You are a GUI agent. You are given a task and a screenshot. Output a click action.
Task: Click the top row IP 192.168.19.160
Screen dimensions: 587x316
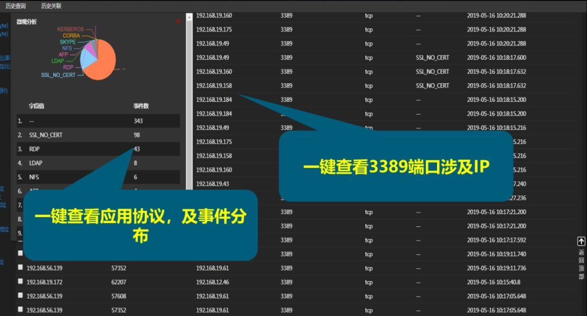(x=214, y=15)
